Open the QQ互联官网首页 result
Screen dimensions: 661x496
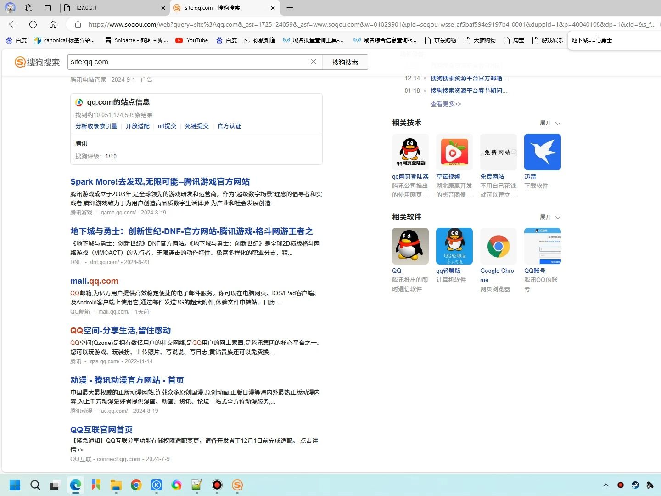point(101,430)
